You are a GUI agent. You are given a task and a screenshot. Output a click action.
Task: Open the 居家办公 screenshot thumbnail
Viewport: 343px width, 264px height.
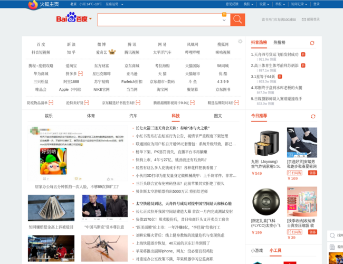[x=78, y=153]
